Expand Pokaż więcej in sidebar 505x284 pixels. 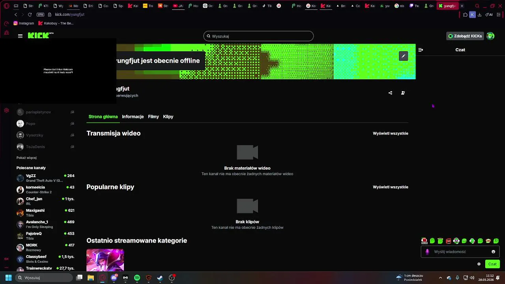pos(26,158)
